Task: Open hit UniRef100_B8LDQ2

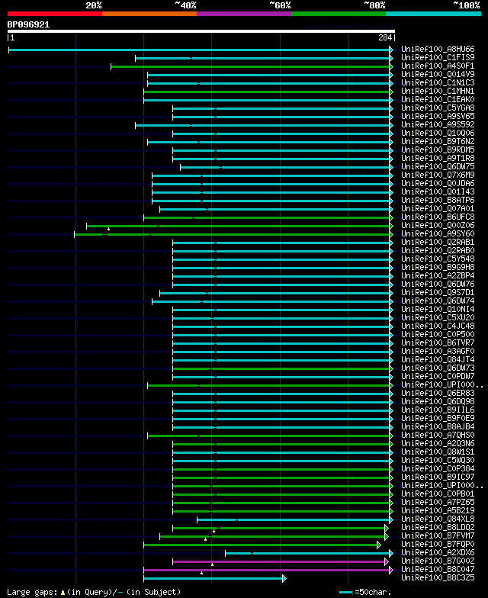Action: click(x=438, y=528)
